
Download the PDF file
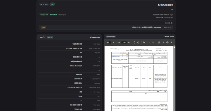pyautogui.click(x=163, y=43)
